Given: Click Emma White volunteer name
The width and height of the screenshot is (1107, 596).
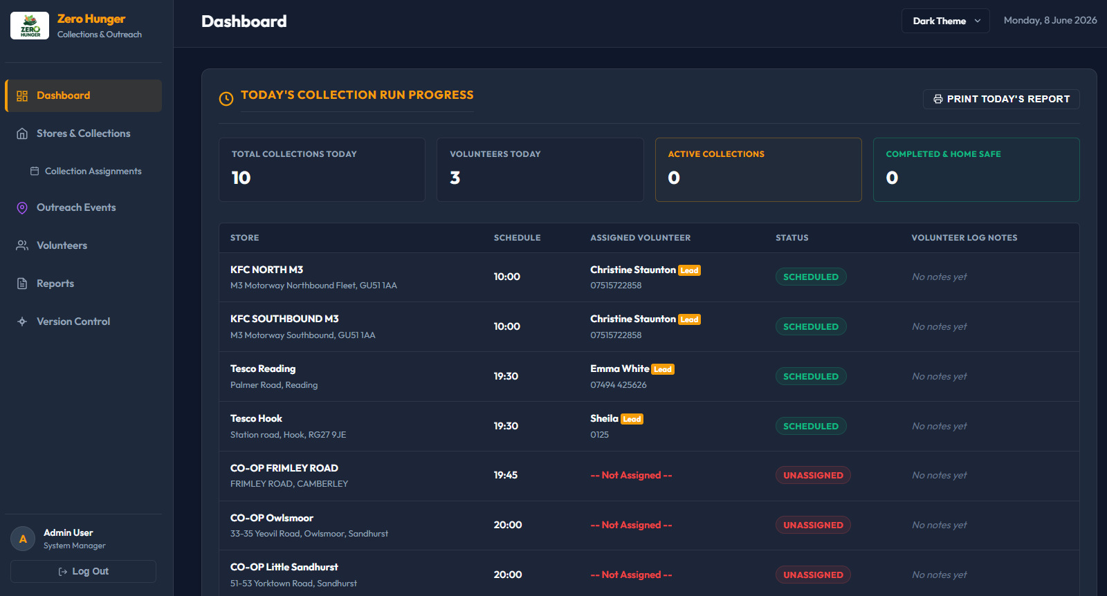Looking at the screenshot, I should pyautogui.click(x=620, y=369).
